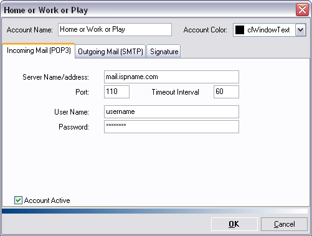Click the Timeout Interval label

tap(175, 92)
